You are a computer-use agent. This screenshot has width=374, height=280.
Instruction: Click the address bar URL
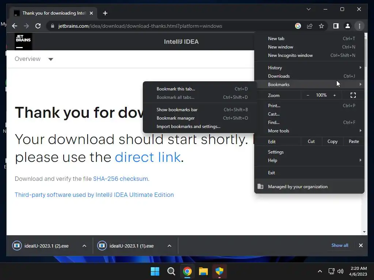[x=140, y=26]
